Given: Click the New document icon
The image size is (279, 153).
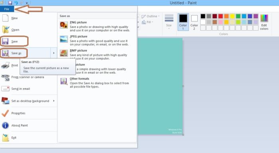Looking at the screenshot, I should [5, 18].
